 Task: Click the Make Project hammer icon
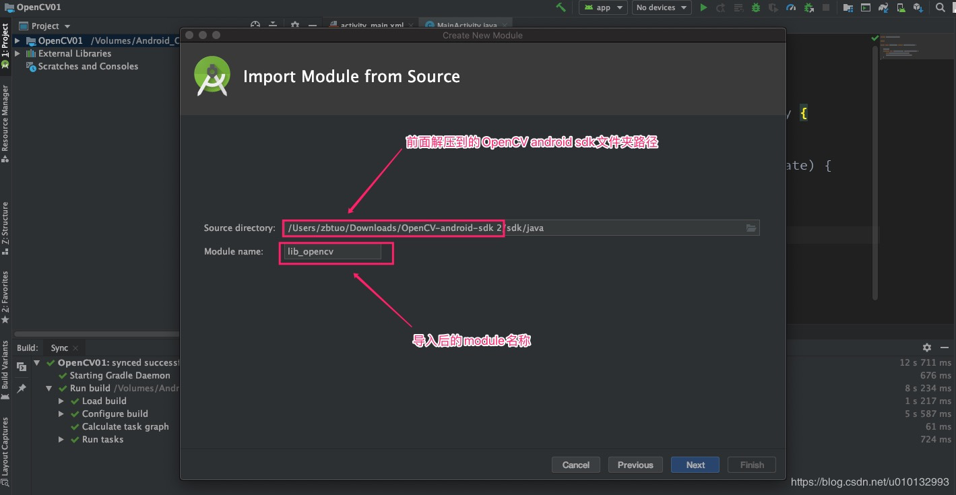coord(561,7)
